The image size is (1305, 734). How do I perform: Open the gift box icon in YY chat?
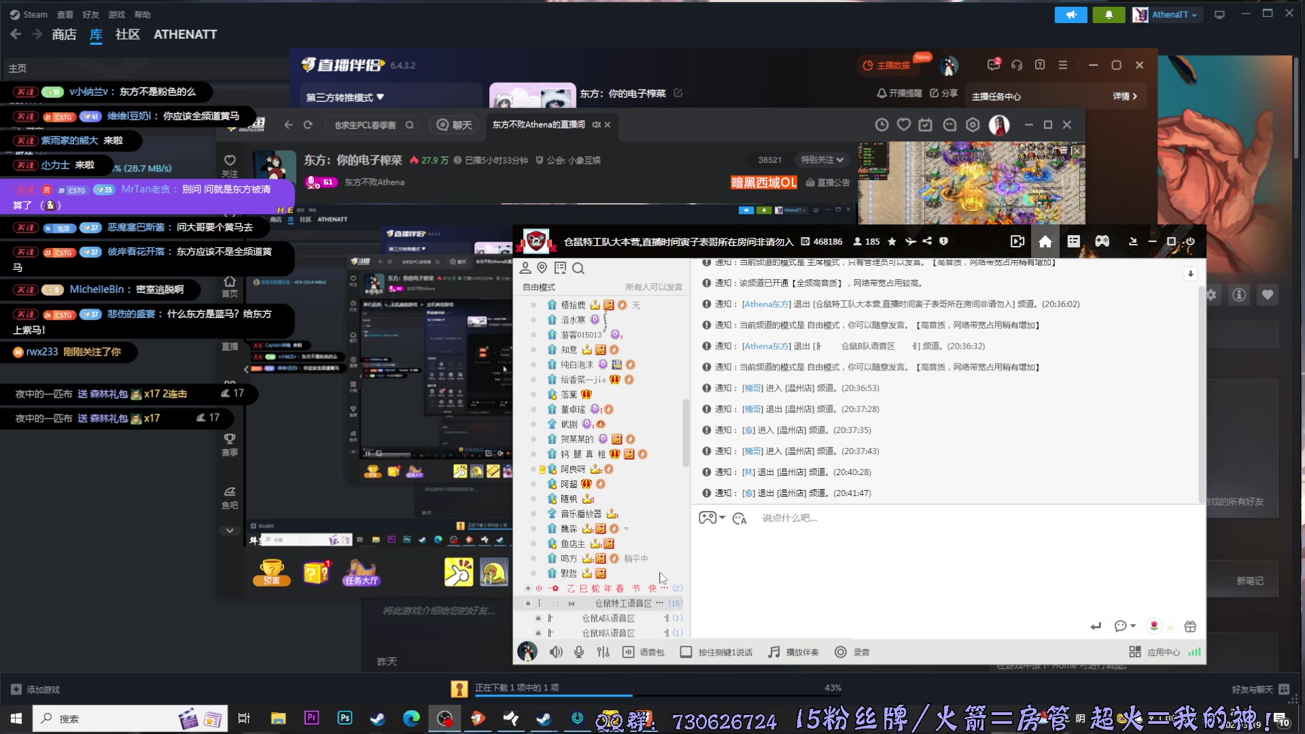(x=1190, y=627)
